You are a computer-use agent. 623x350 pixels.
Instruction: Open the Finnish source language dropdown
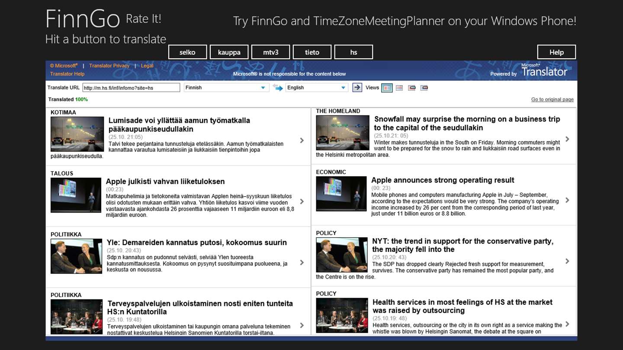[x=226, y=88]
